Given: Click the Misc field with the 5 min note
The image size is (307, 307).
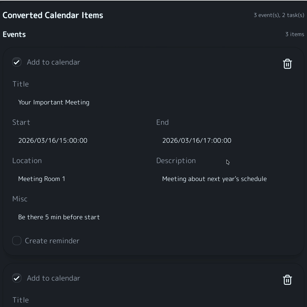Looking at the screenshot, I should 59,217.
